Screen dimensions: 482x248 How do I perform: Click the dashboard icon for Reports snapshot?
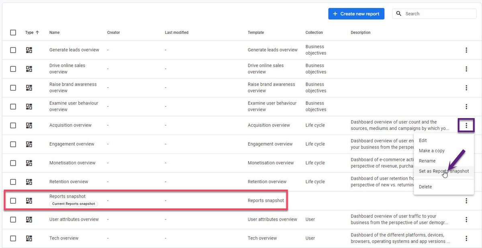click(29, 201)
